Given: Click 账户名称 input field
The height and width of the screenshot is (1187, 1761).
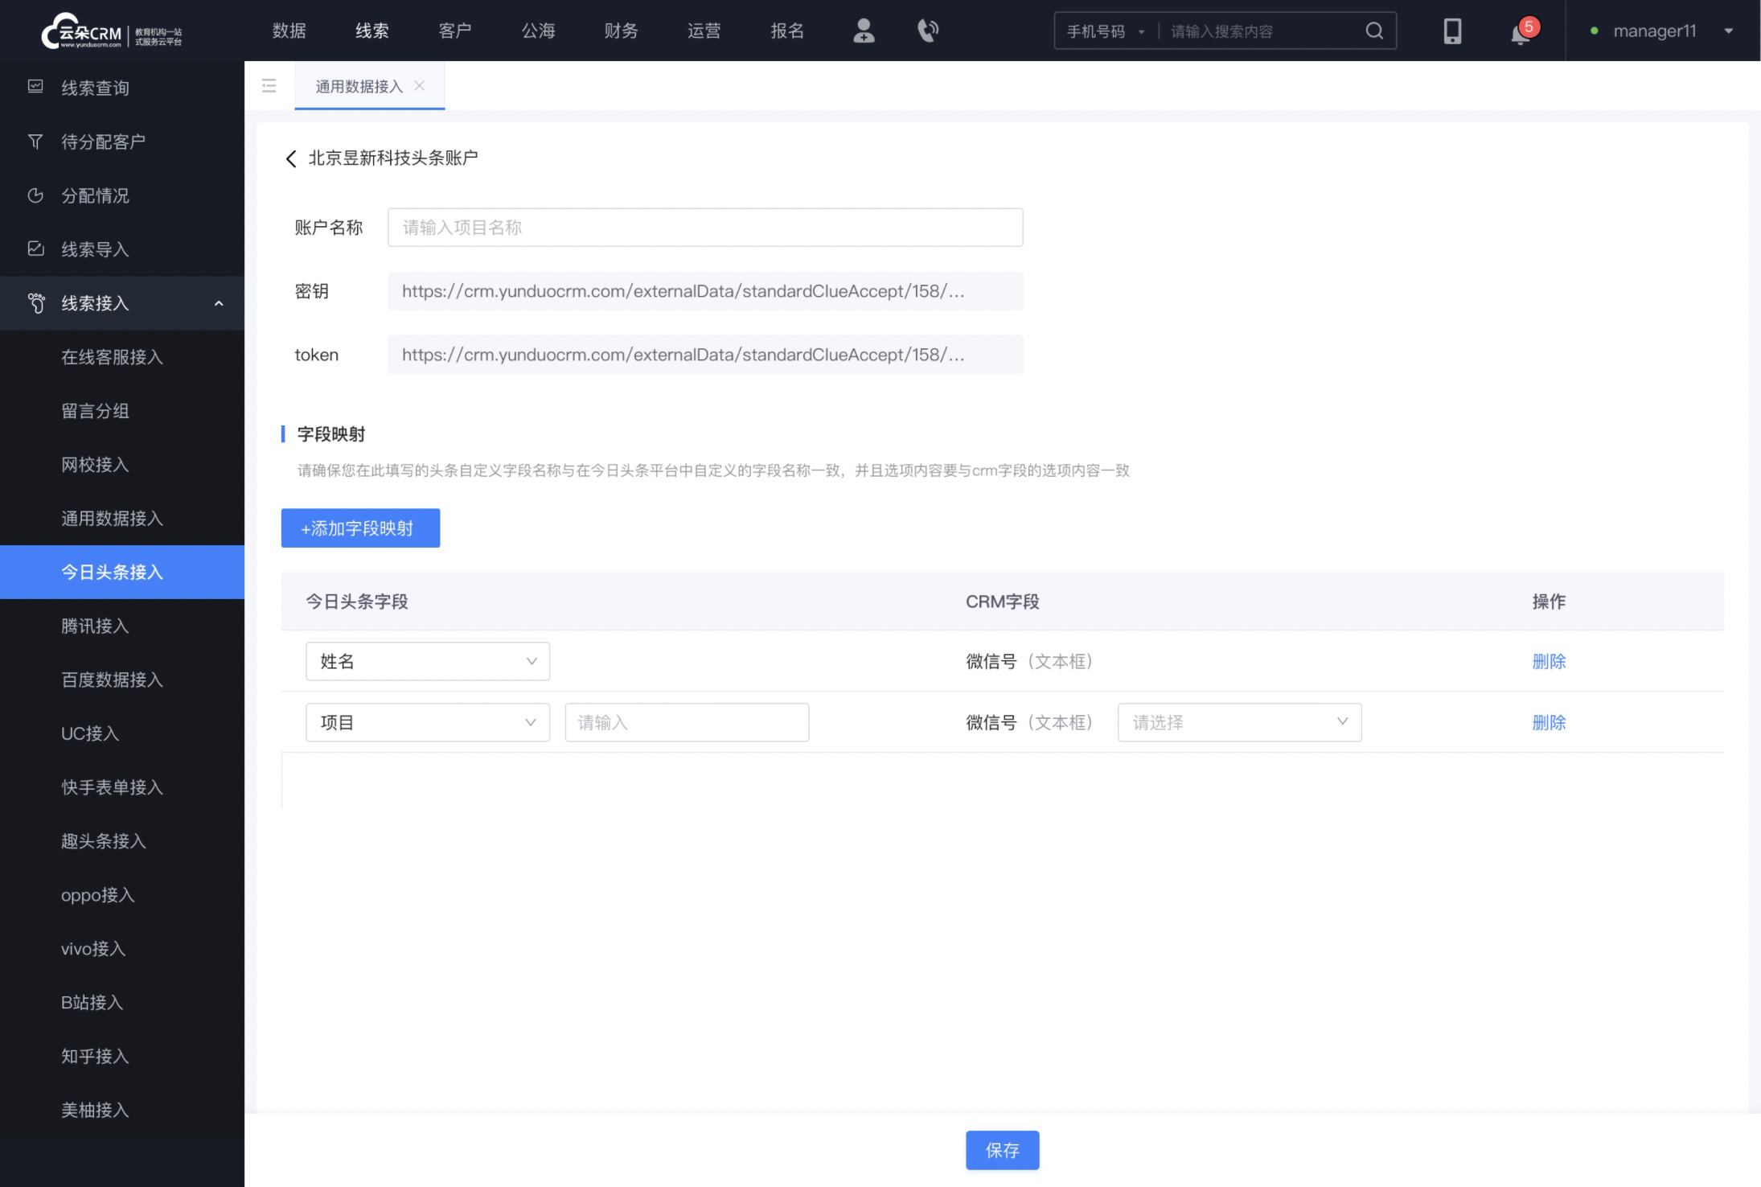Looking at the screenshot, I should coord(706,228).
